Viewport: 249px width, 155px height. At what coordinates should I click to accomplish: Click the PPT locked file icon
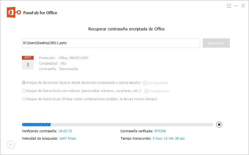tap(28, 63)
